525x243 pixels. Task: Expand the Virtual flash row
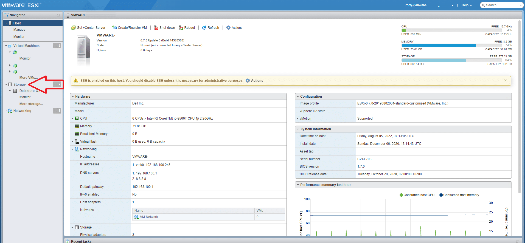[72, 142]
